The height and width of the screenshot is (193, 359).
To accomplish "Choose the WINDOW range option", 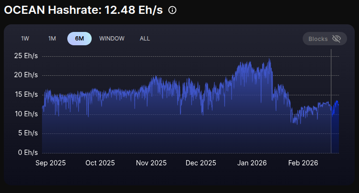I will pyautogui.click(x=112, y=39).
